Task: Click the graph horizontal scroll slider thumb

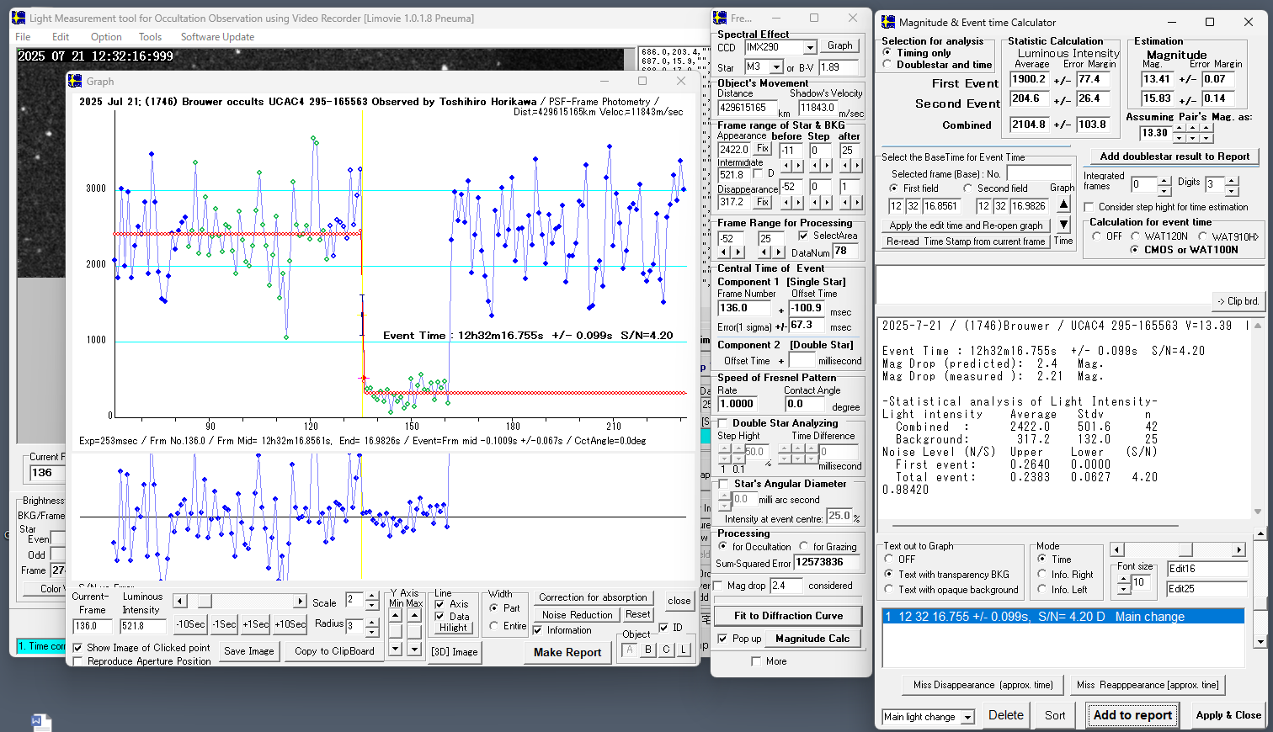Action: tap(204, 601)
